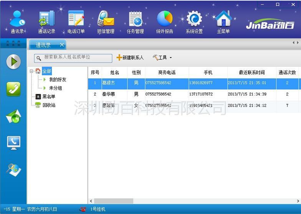Open 电话订单 phone orders

(76, 22)
